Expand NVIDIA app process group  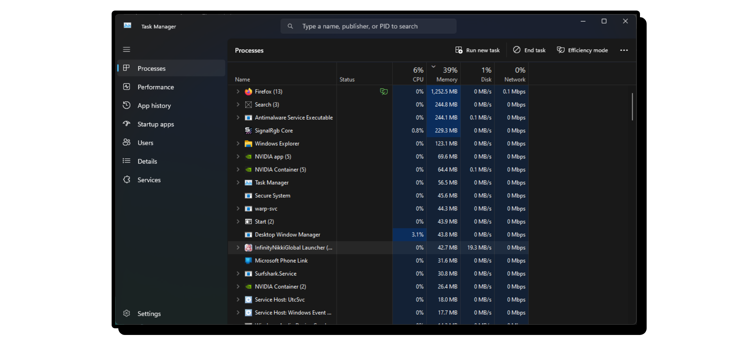[x=238, y=157]
